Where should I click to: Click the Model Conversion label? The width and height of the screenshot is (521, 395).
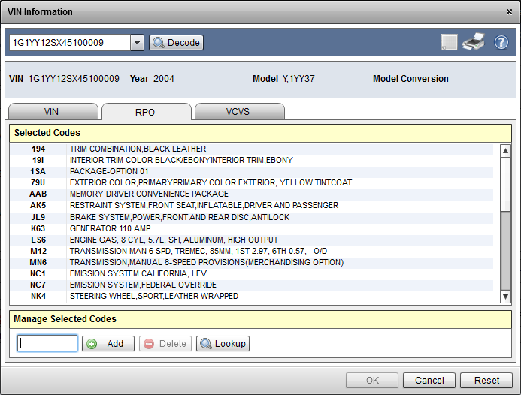(410, 79)
